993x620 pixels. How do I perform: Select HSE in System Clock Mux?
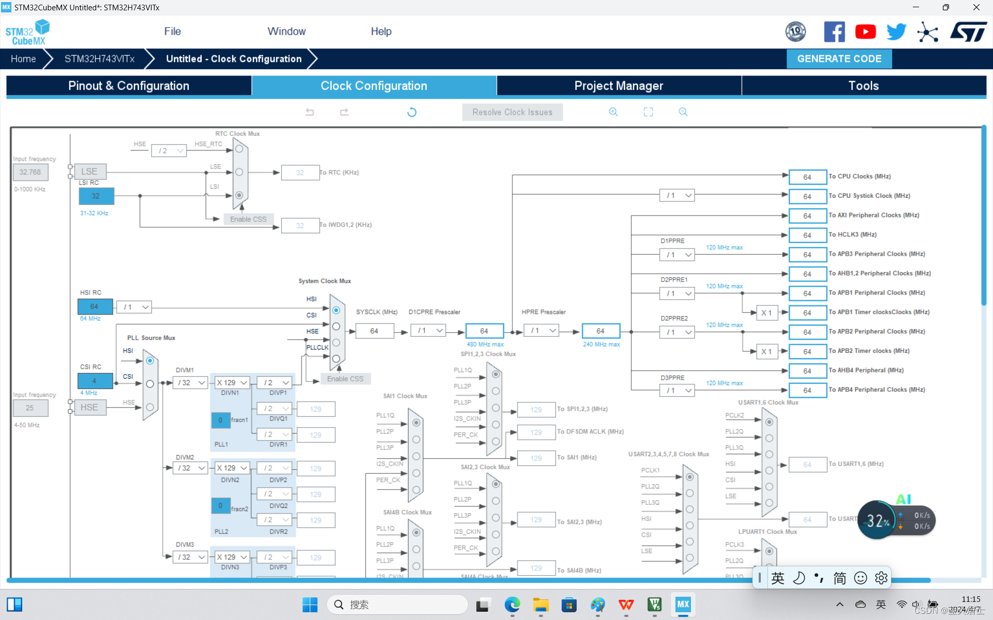coord(336,343)
